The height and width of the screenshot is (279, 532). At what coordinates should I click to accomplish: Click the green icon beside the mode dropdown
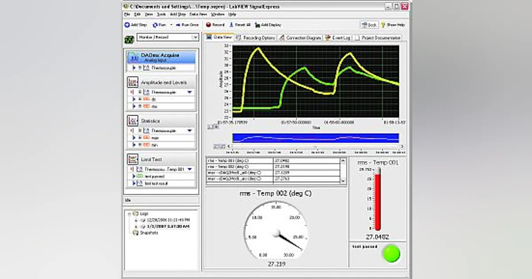pos(129,39)
